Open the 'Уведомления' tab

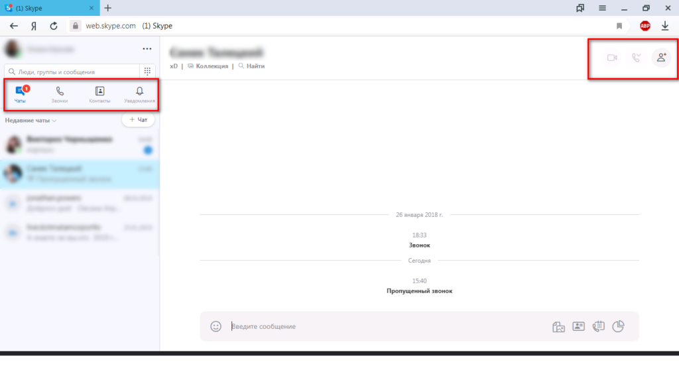point(139,95)
